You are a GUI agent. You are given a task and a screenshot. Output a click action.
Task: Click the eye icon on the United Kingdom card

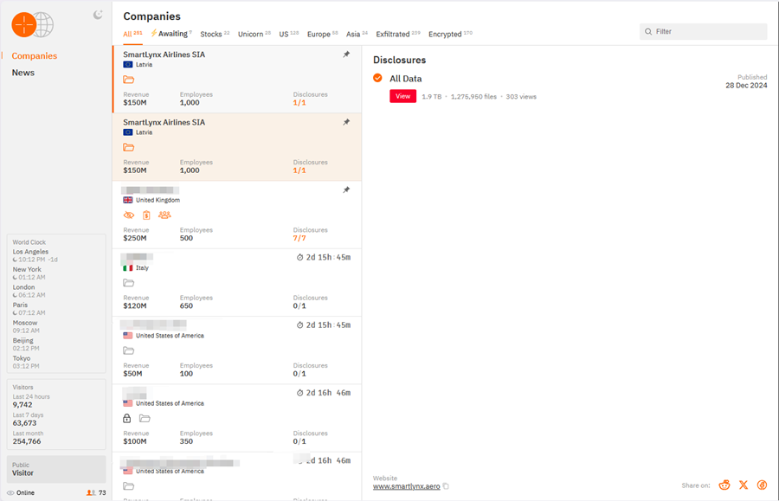pyautogui.click(x=129, y=215)
